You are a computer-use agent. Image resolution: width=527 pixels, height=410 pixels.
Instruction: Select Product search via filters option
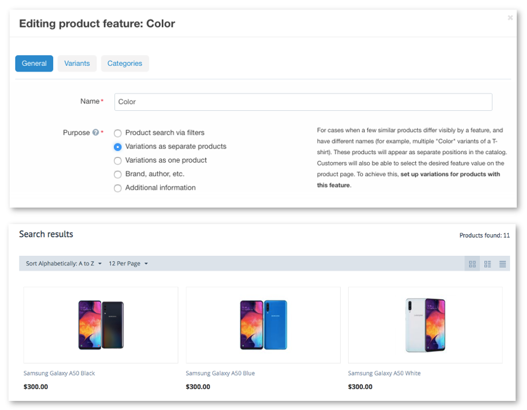(117, 133)
